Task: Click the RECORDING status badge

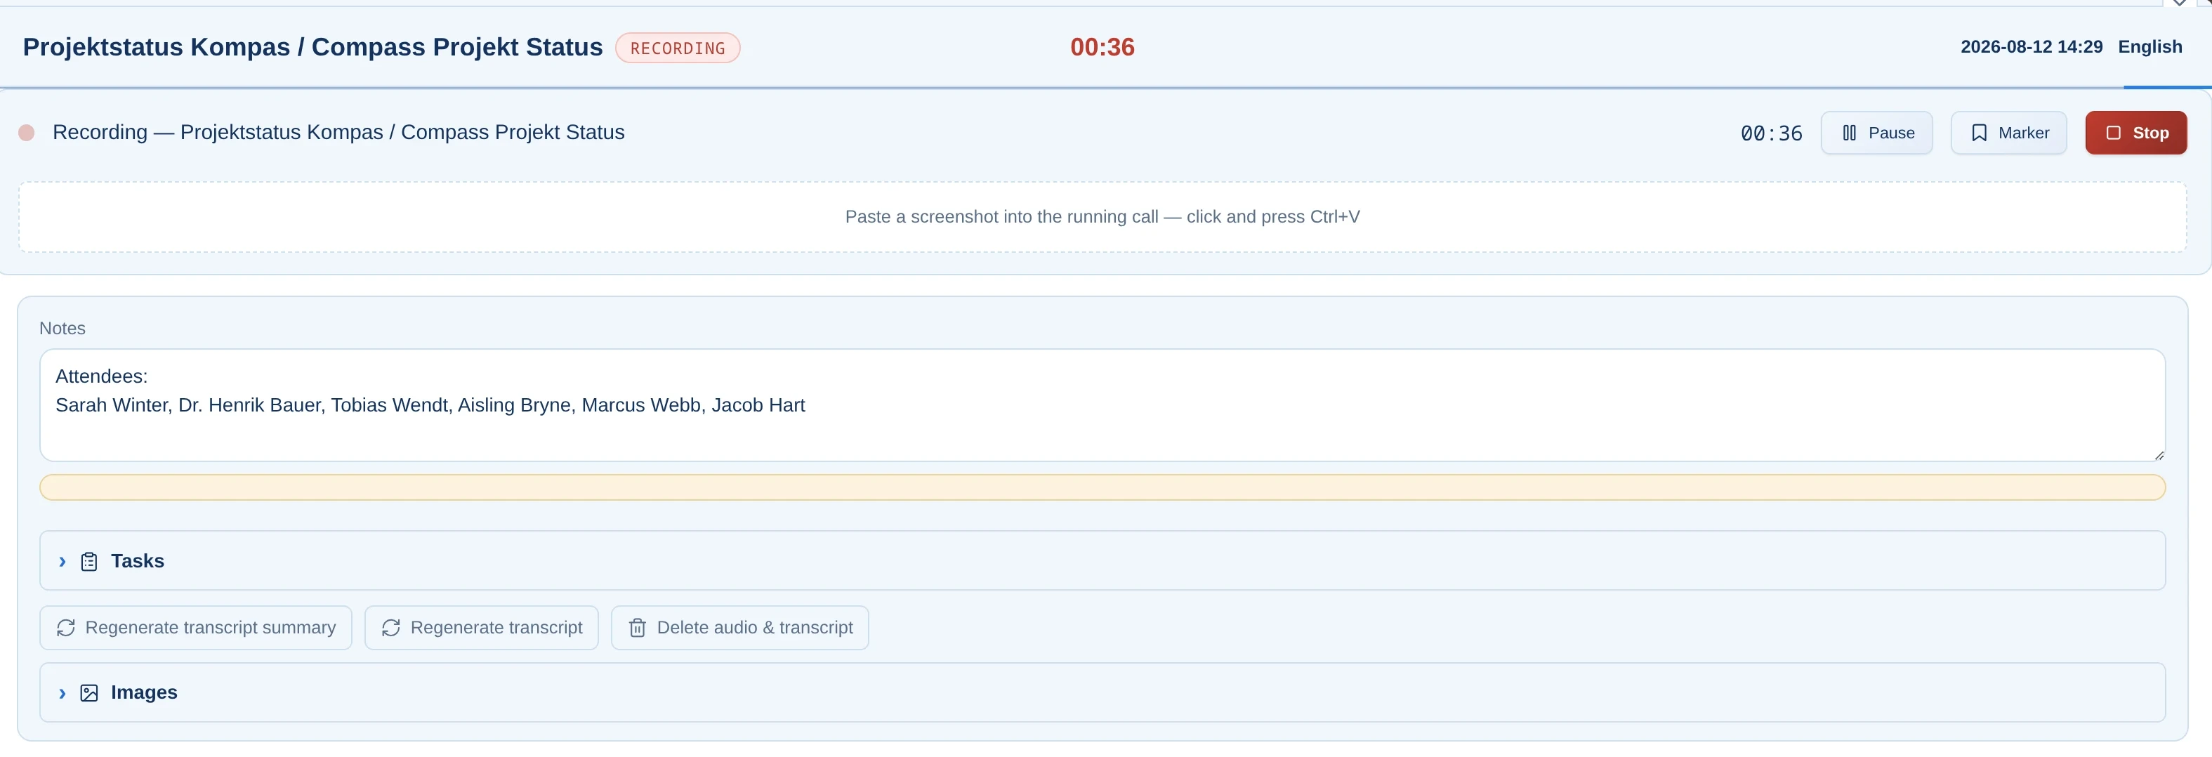Action: point(678,48)
